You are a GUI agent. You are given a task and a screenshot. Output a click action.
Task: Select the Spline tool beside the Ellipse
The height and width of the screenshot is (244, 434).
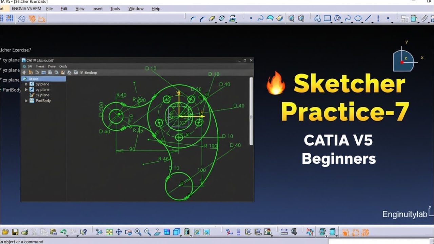point(347,19)
